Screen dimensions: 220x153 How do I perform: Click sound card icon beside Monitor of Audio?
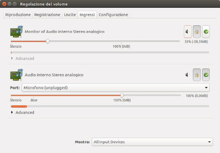(x=16, y=32)
